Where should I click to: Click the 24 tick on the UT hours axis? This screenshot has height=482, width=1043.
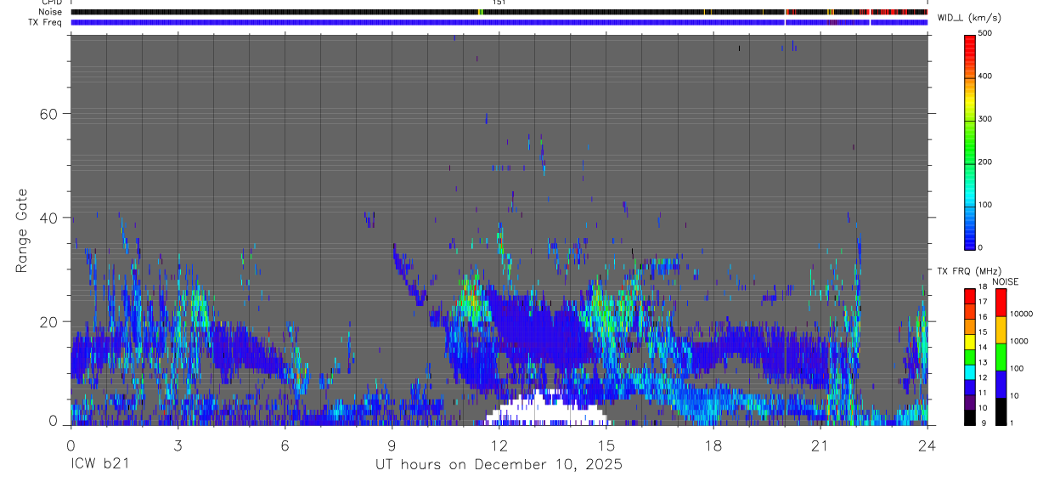click(x=927, y=445)
